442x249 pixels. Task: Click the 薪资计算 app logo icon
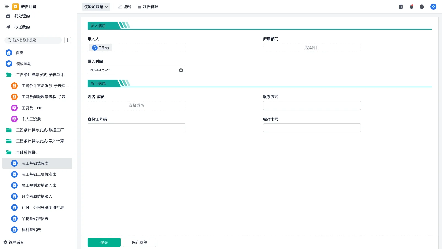[15, 7]
